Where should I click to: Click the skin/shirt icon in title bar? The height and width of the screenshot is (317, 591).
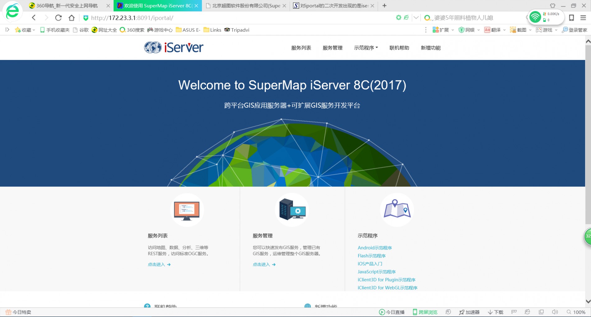point(552,6)
